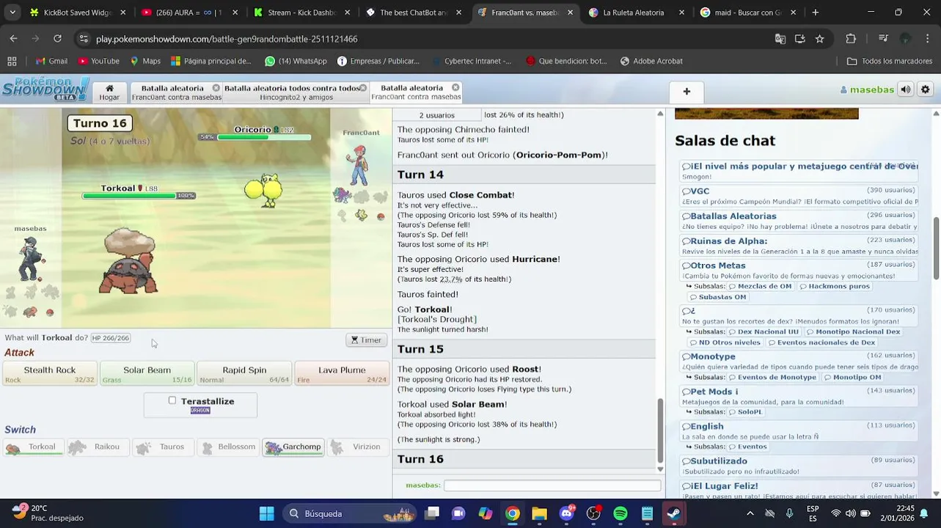Open the SoloPL subroom
Viewport: 941px width, 528px height.
(x=745, y=412)
